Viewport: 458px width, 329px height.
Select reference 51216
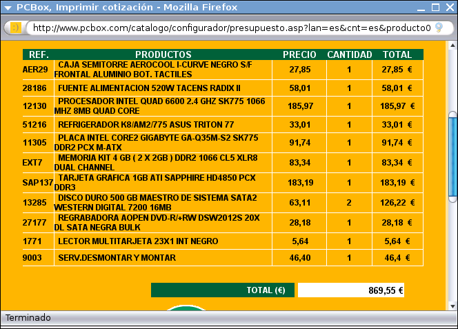coord(34,125)
